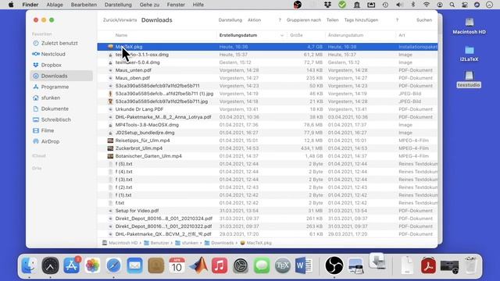The height and width of the screenshot is (281, 500).
Task: Open Spotlight search in menu bar
Action: click(x=452, y=5)
